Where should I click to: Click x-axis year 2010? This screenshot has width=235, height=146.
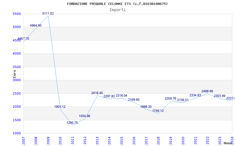coord(61,141)
